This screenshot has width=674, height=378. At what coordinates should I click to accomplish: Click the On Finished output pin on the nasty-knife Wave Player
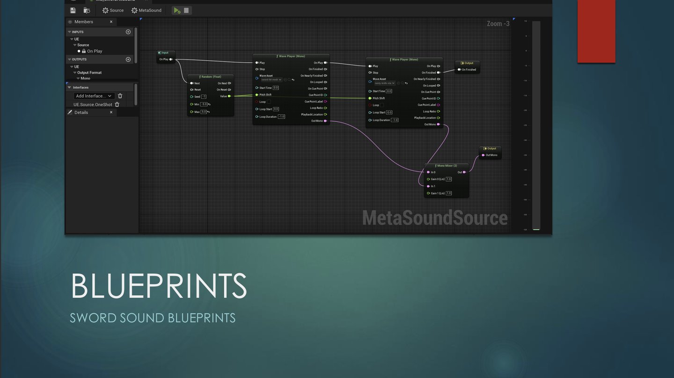click(x=439, y=73)
